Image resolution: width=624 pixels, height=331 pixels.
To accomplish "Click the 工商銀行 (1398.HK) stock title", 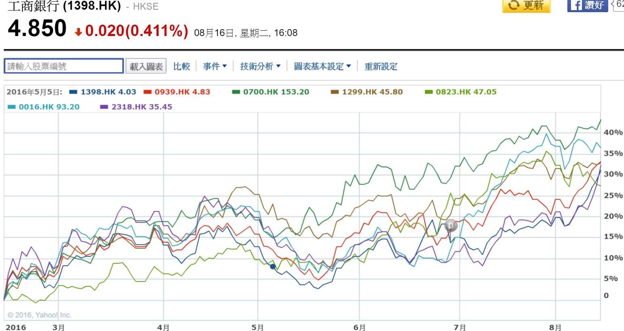I will coord(64,6).
